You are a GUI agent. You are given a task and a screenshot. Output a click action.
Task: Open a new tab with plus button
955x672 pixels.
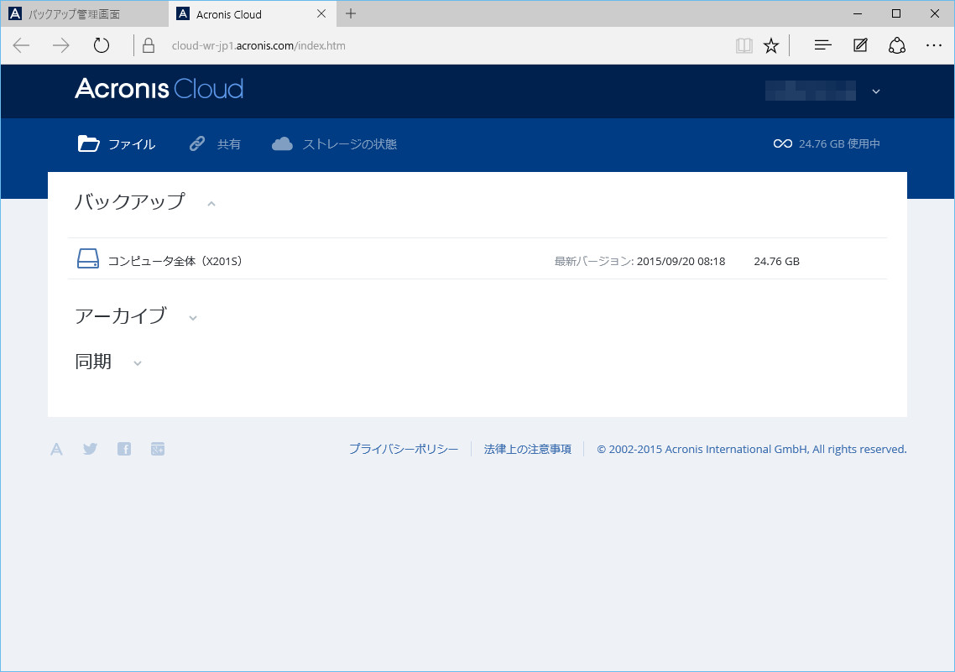[x=350, y=13]
